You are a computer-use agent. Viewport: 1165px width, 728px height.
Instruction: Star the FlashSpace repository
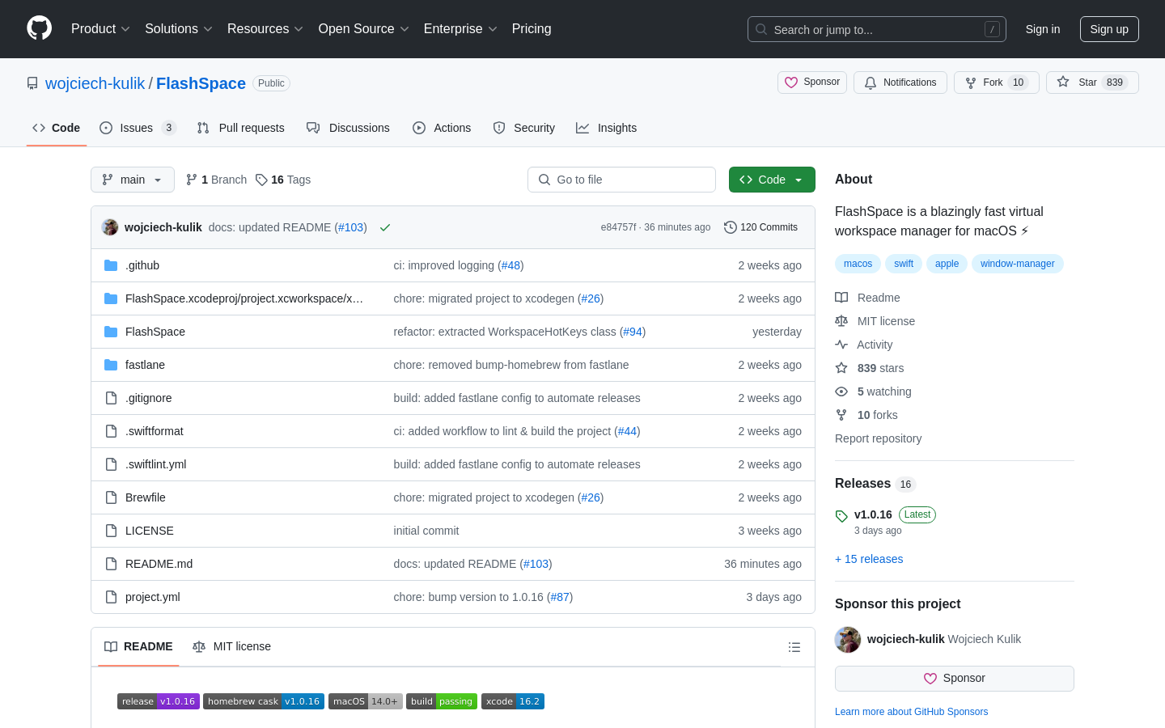pos(1092,83)
